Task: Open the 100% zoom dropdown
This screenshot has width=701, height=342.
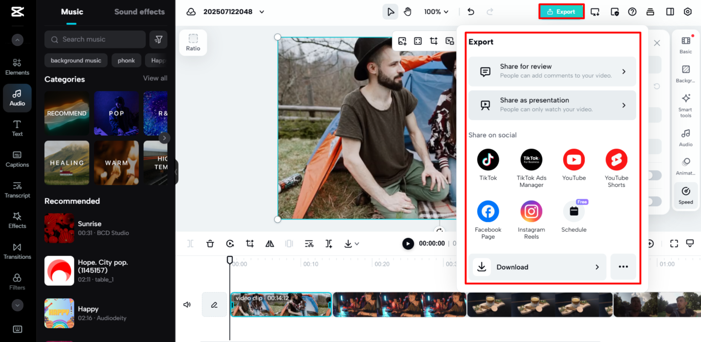Action: tap(436, 12)
